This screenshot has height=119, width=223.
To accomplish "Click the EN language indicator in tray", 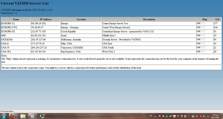I will (x=151, y=116).
